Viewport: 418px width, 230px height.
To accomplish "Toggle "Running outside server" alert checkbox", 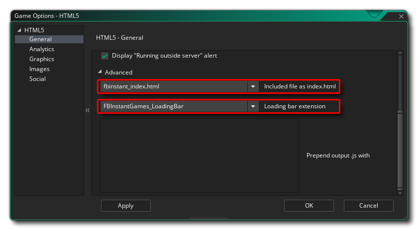I will click(105, 56).
